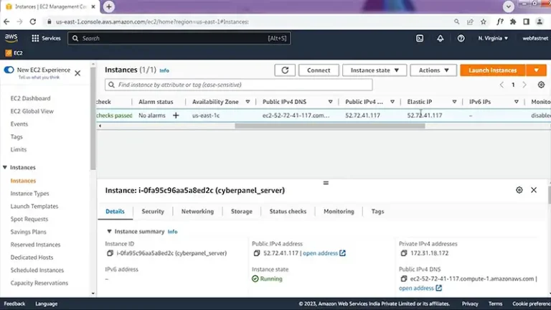
Task: Open the Actions dropdown
Action: pos(433,70)
